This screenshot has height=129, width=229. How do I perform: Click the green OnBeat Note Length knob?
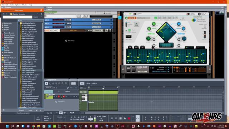pyautogui.click(x=149, y=29)
